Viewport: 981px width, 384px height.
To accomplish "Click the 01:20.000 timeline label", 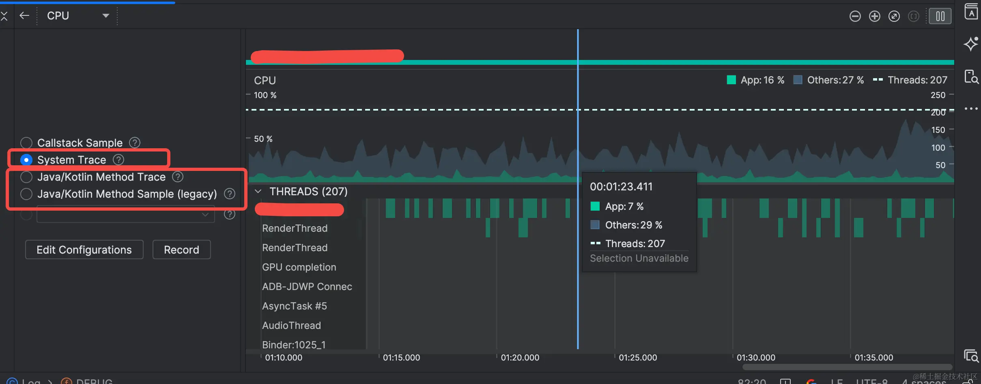I will click(520, 358).
